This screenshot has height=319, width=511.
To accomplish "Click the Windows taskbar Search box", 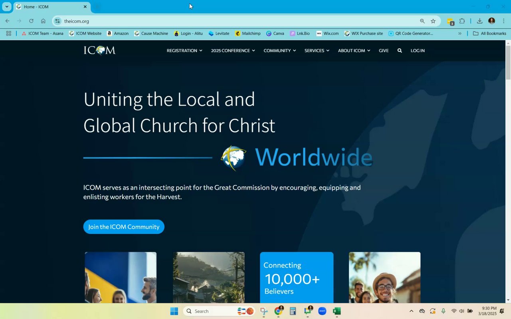I will 220,311.
